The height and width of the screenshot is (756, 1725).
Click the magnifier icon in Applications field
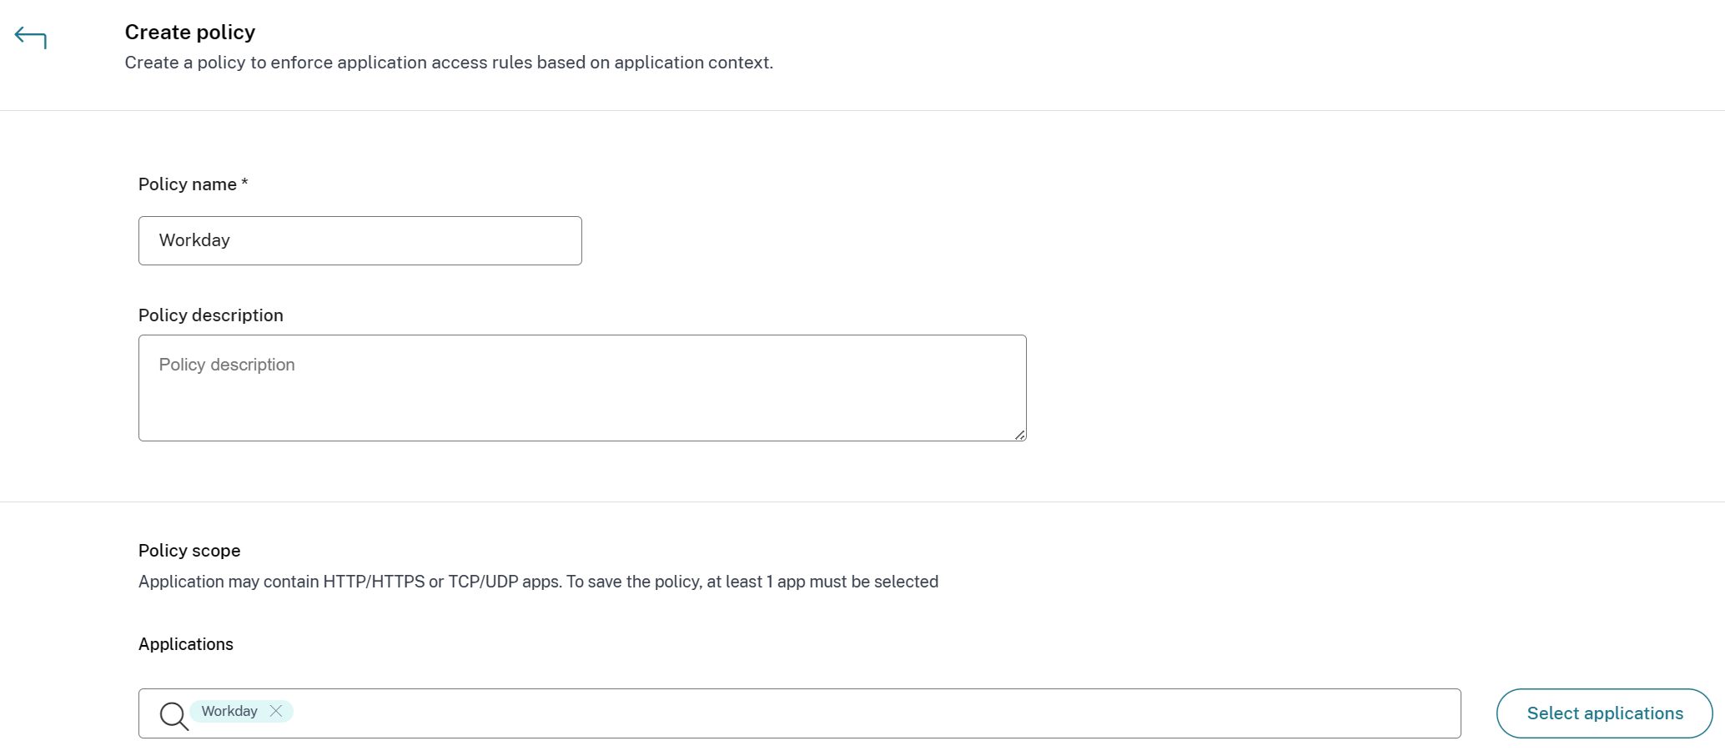point(174,715)
